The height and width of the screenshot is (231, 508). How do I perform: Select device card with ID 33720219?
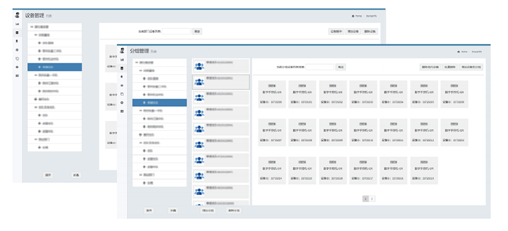(x=424, y=171)
